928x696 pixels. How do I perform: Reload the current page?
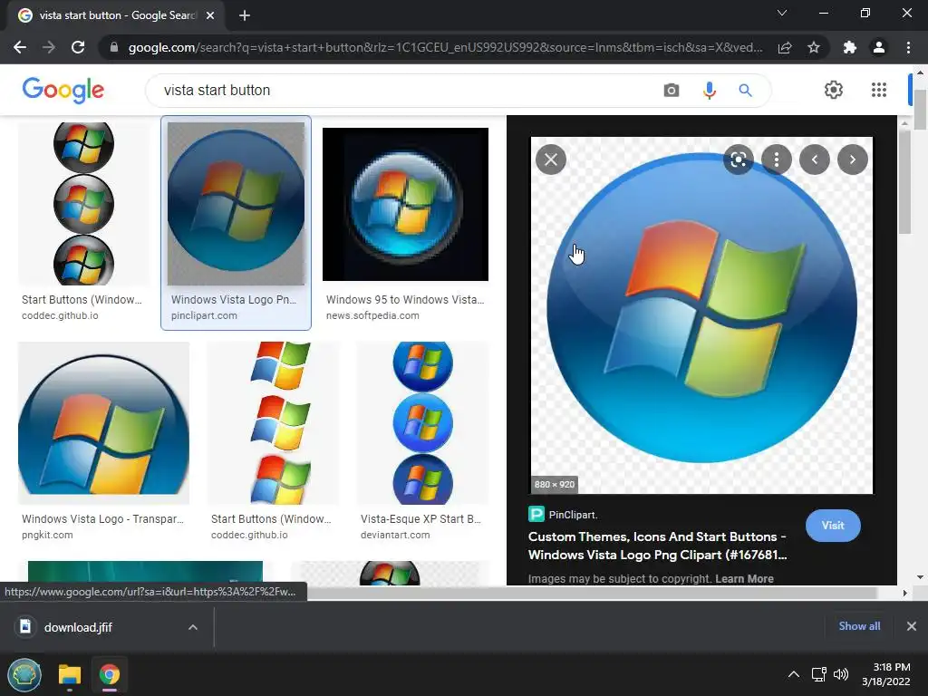pos(78,47)
